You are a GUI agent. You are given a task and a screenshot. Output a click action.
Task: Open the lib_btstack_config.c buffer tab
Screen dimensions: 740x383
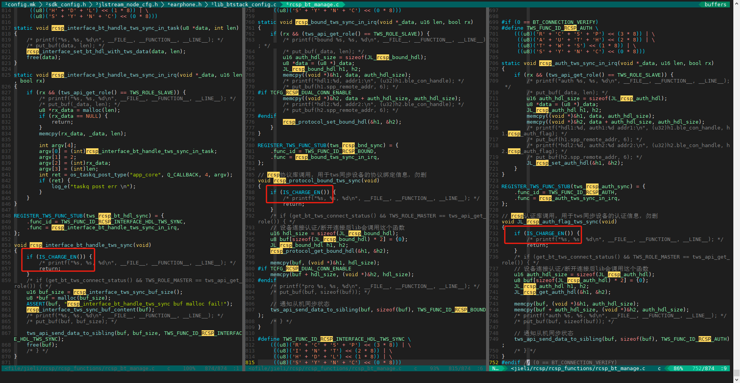click(x=244, y=4)
